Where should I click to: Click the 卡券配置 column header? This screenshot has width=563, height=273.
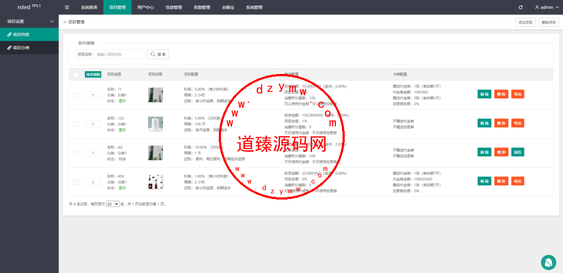(400, 75)
